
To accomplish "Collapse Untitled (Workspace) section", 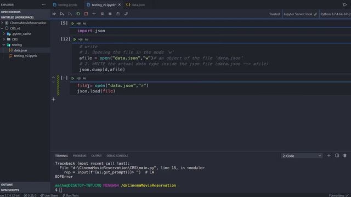I will tap(25, 17).
